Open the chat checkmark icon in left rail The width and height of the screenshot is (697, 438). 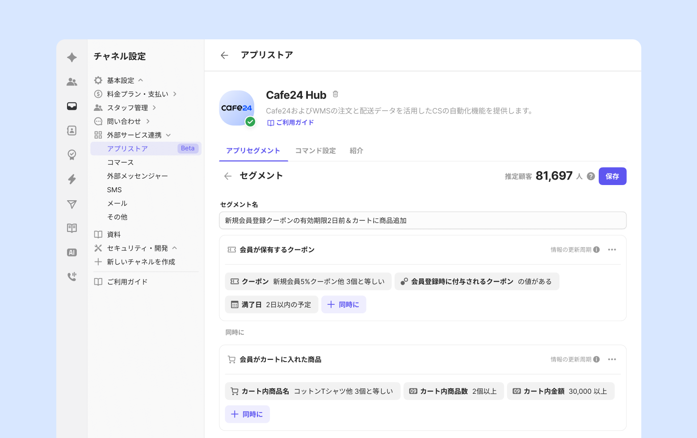[x=72, y=155]
